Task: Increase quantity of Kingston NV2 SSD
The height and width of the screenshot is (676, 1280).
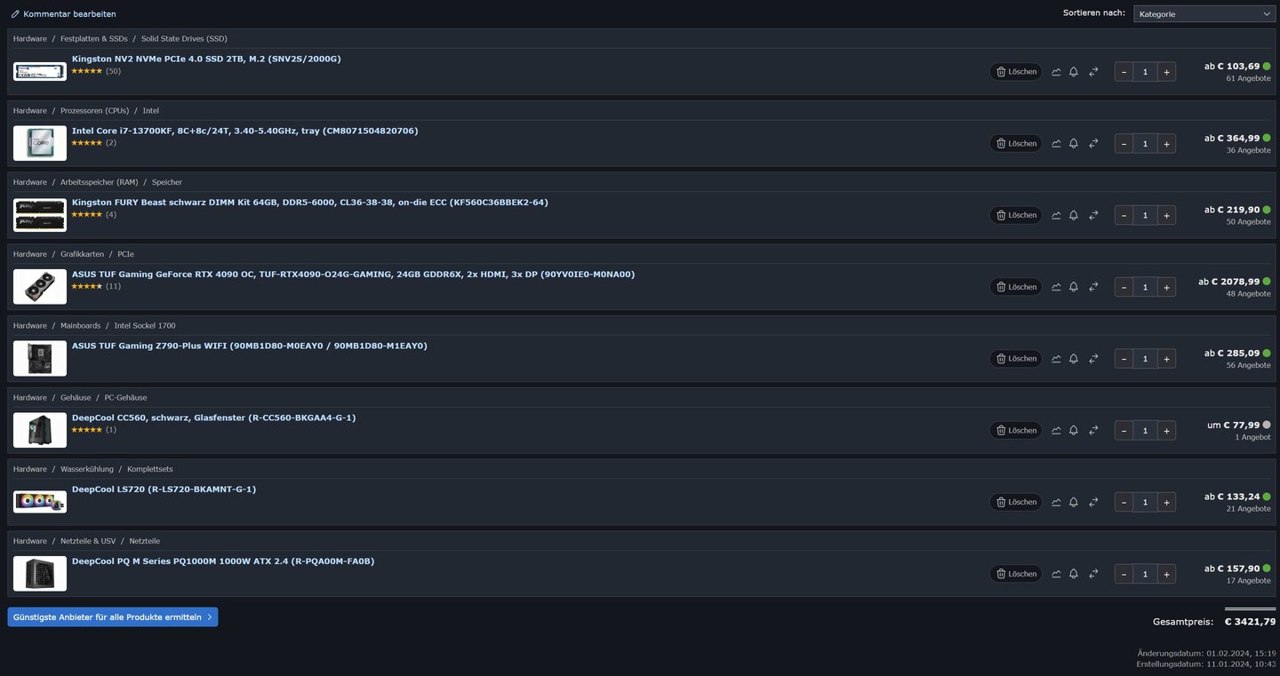Action: tap(1166, 72)
